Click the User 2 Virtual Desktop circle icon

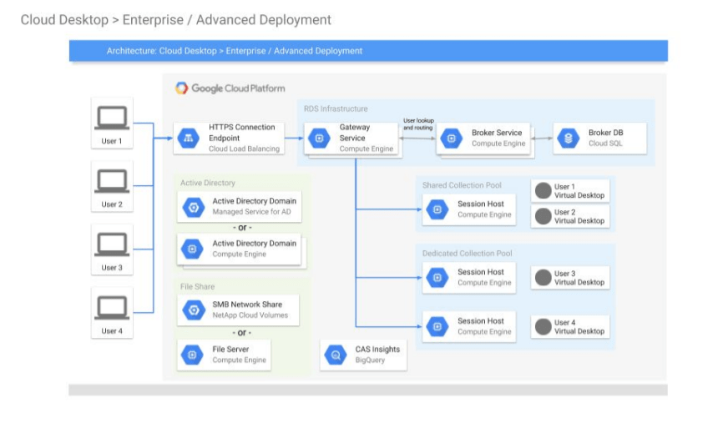(x=543, y=216)
